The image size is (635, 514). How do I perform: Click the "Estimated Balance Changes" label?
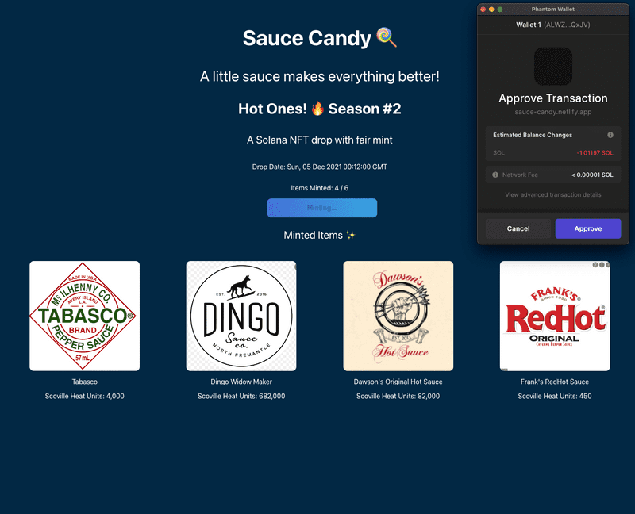click(533, 135)
